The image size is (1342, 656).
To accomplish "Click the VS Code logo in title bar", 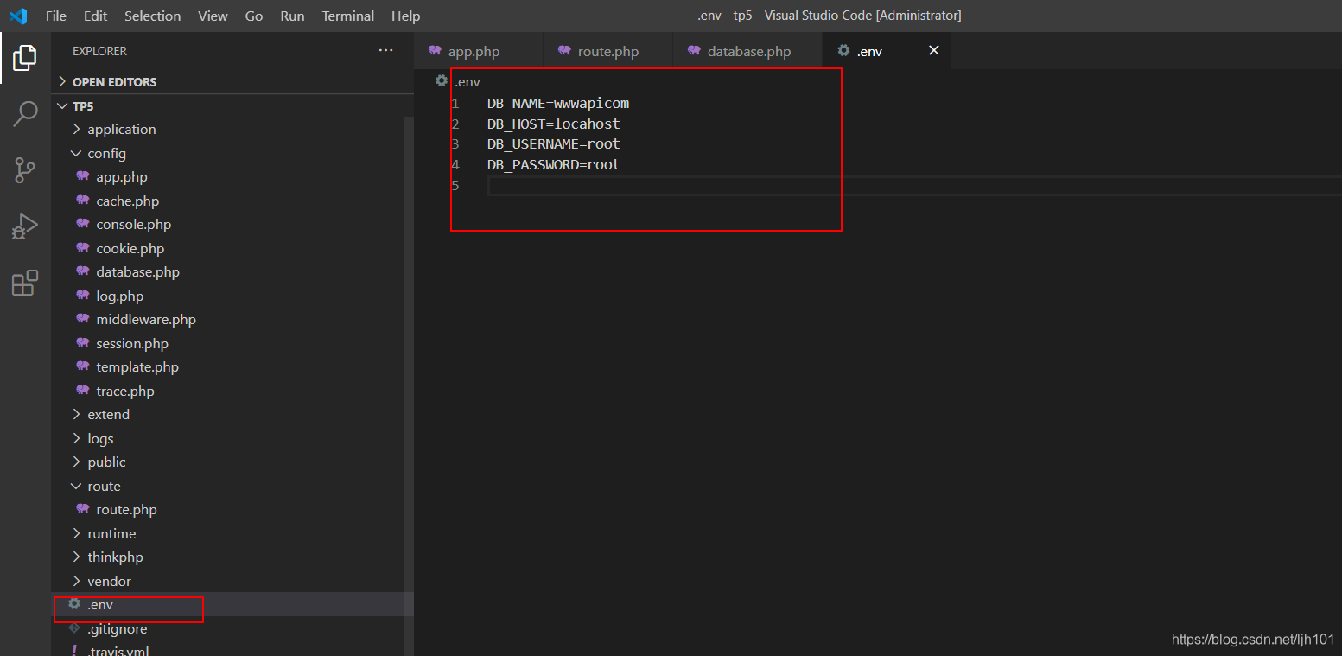I will coord(18,16).
